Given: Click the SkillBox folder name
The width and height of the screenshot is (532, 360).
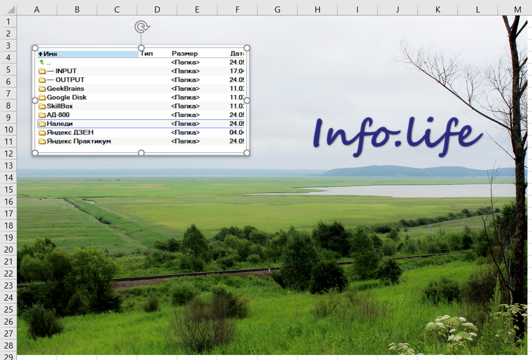Looking at the screenshot, I should click(60, 106).
